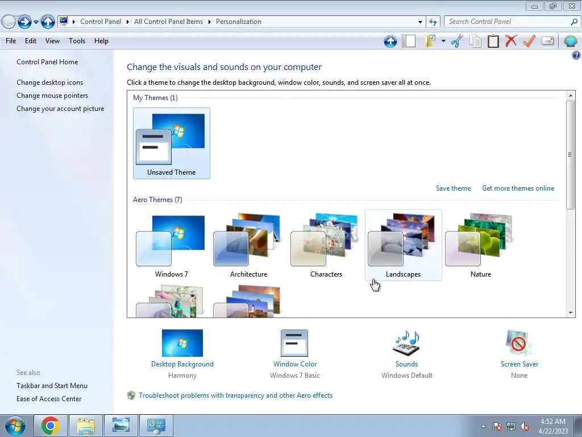The image size is (582, 437).
Task: Expand the folder options toolbar dropdown arrow
Action: coord(443,41)
